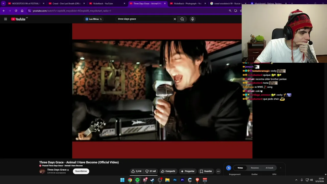The image size is (327, 184).
Task: Open OBS Studio from the taskbar
Action: coord(160,180)
